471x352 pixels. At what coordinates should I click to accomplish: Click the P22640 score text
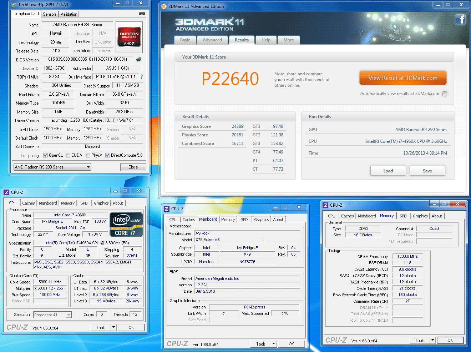[230, 79]
